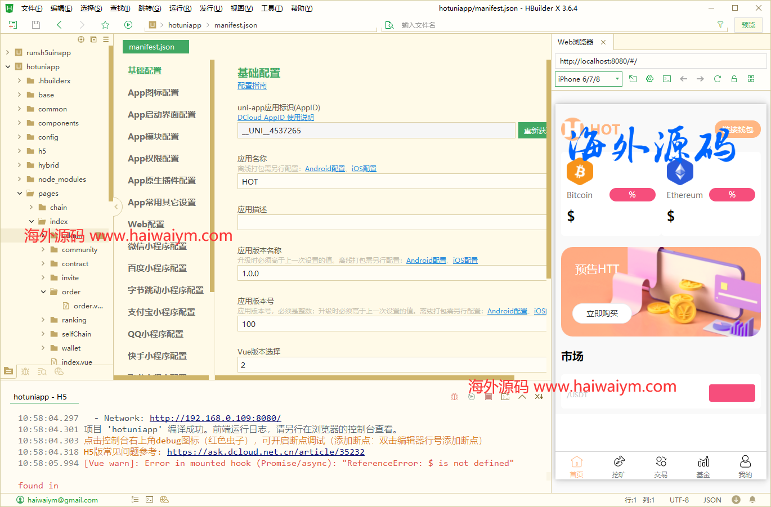771x507 pixels.
Task: Click the reload icon in the browser preview toolbar
Action: tap(717, 79)
